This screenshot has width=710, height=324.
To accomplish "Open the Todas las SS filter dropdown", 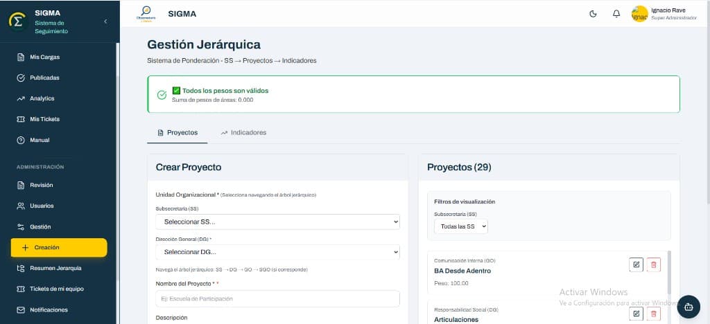I will tap(461, 226).
